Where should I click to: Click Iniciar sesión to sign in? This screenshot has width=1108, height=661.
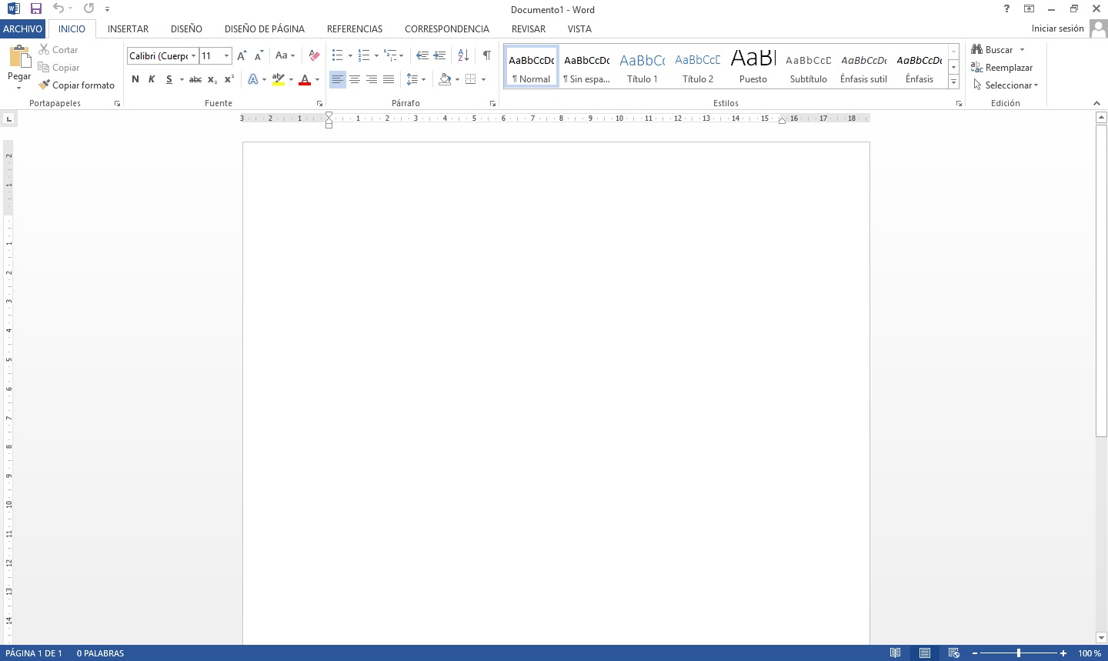pos(1058,28)
